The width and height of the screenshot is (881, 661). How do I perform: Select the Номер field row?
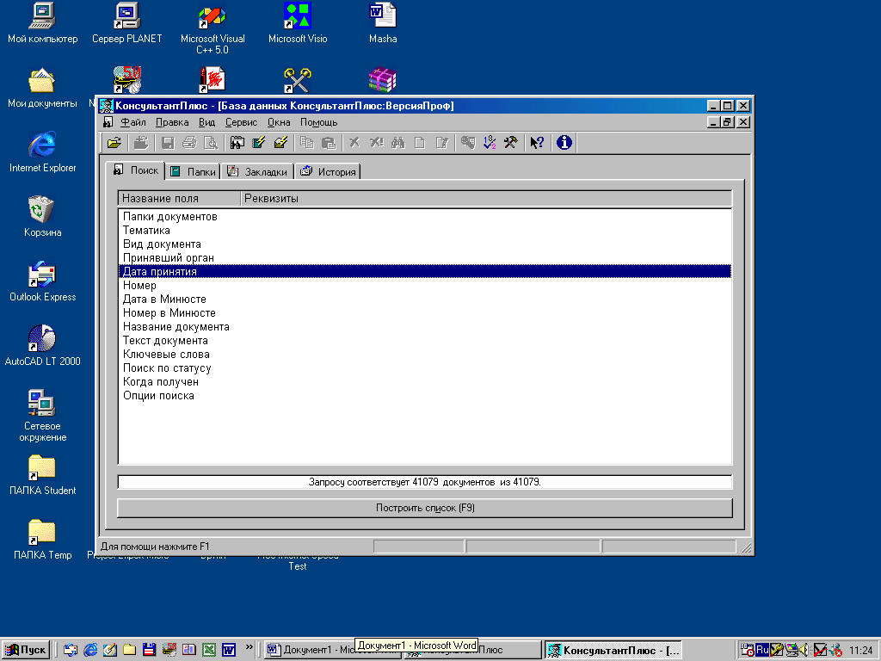[x=425, y=286]
